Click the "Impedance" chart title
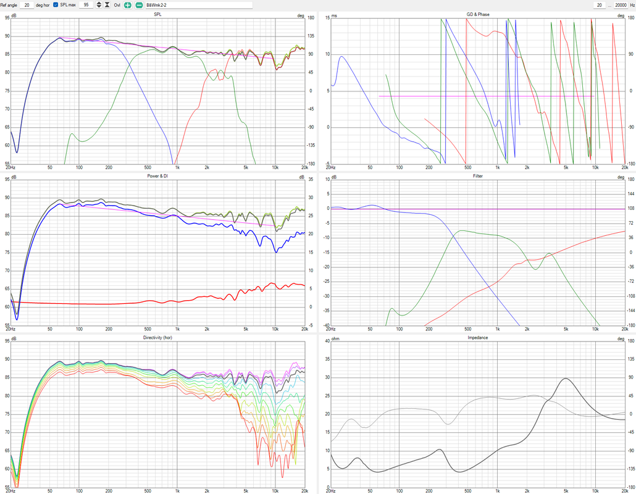The height and width of the screenshot is (494, 636). 478,338
